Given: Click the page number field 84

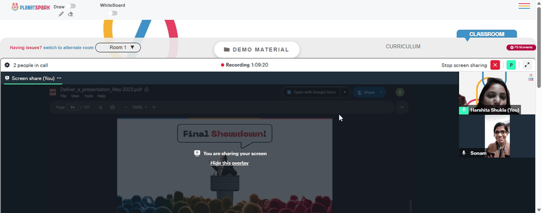Looking at the screenshot, I should (x=73, y=107).
